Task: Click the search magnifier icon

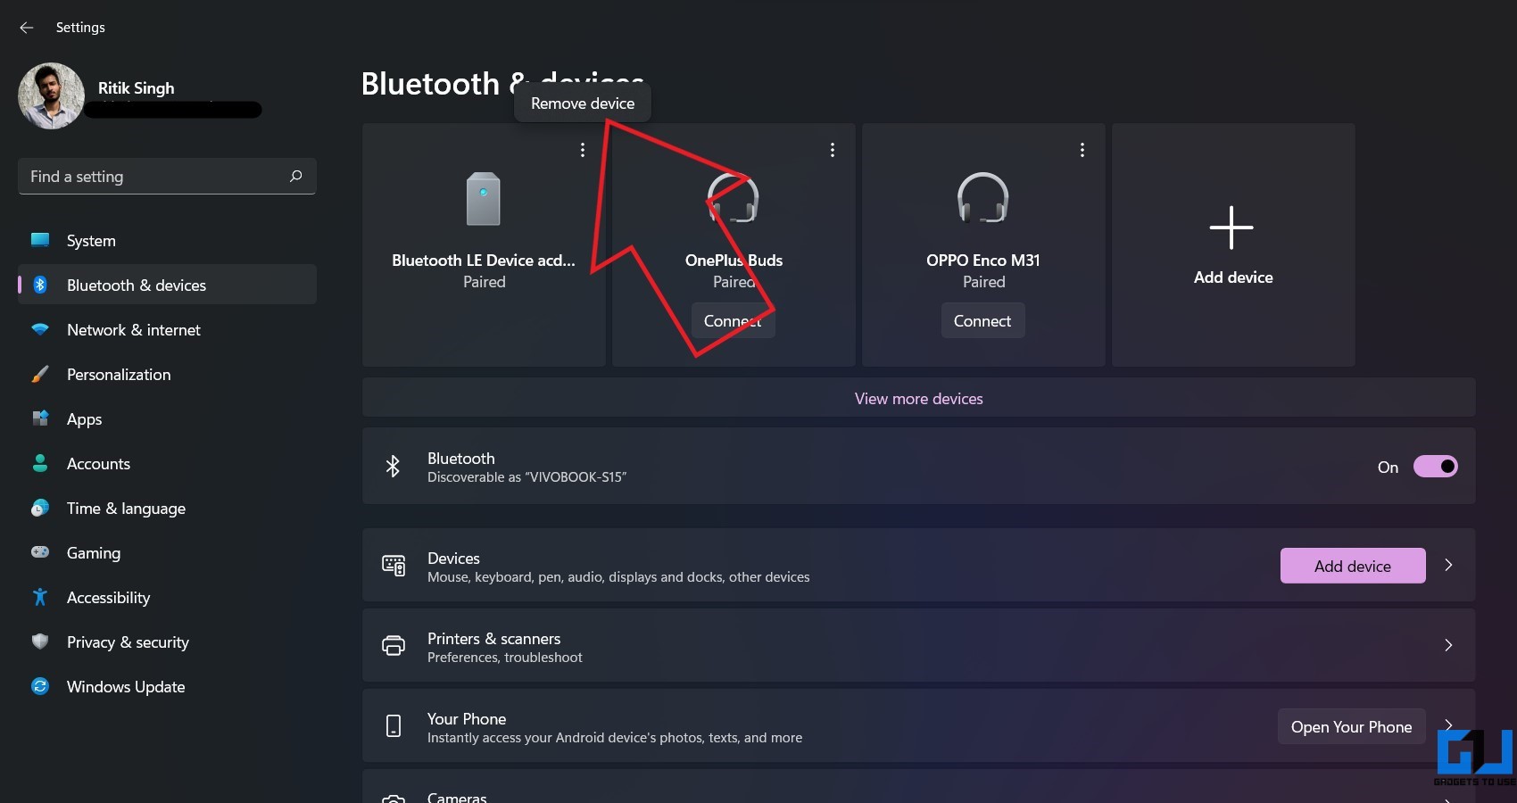Action: coord(296,177)
